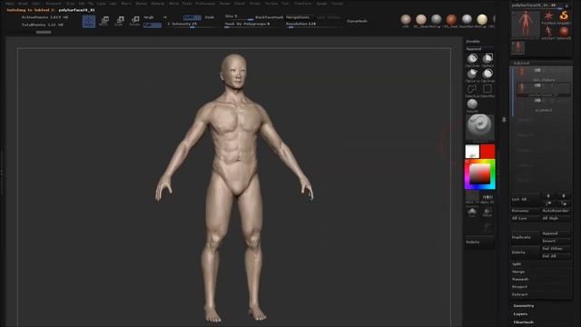Open the Zplugin menu
This screenshot has height=327, width=581.
pyautogui.click(x=321, y=4)
